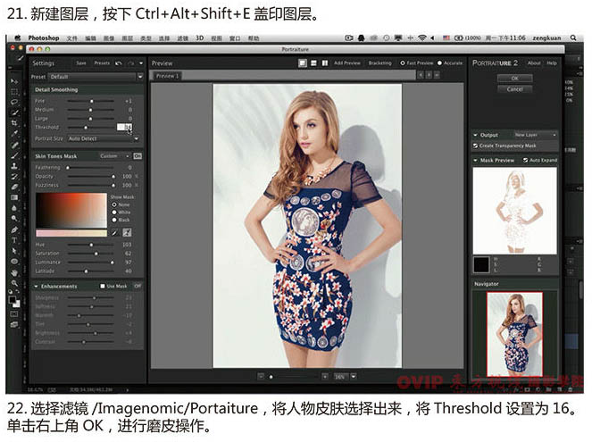Select the Zoom tool in Photoshop toolbar
Screen dimensions: 592x442
(14, 283)
